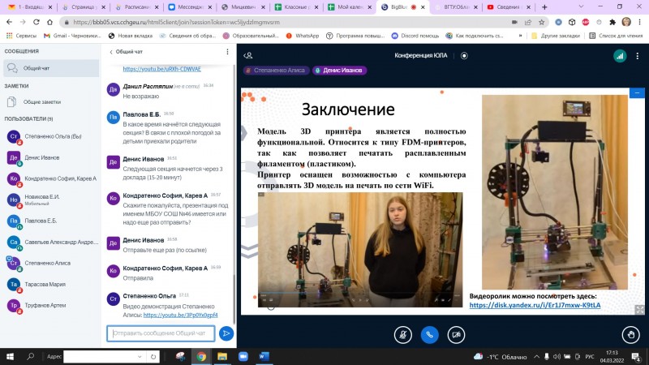Open chat options three-dot menu
Viewport: 649px width, 365px height.
coord(227,51)
